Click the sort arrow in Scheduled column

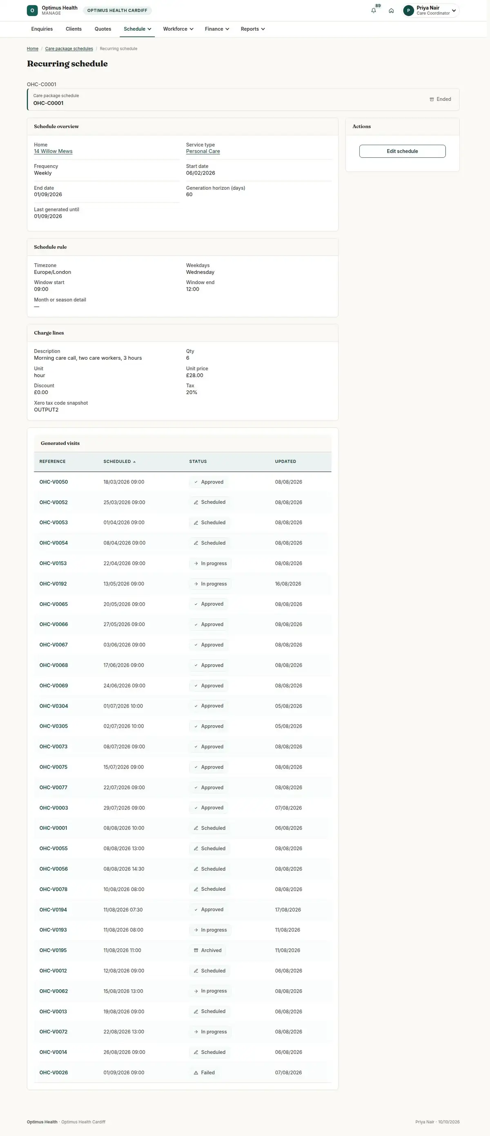point(134,462)
